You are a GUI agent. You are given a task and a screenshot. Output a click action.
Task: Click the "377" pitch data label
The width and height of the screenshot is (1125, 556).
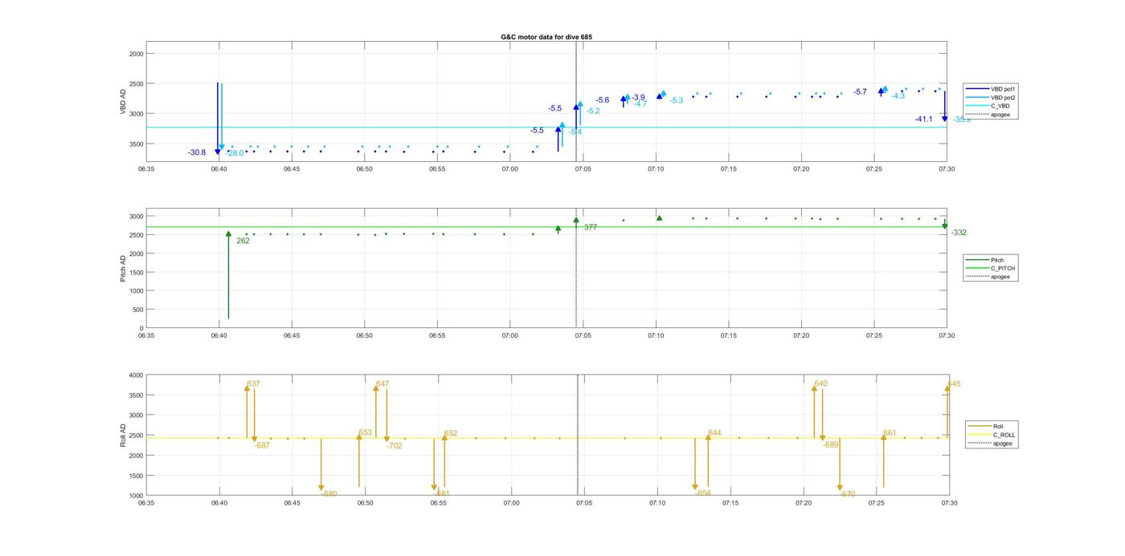click(591, 228)
